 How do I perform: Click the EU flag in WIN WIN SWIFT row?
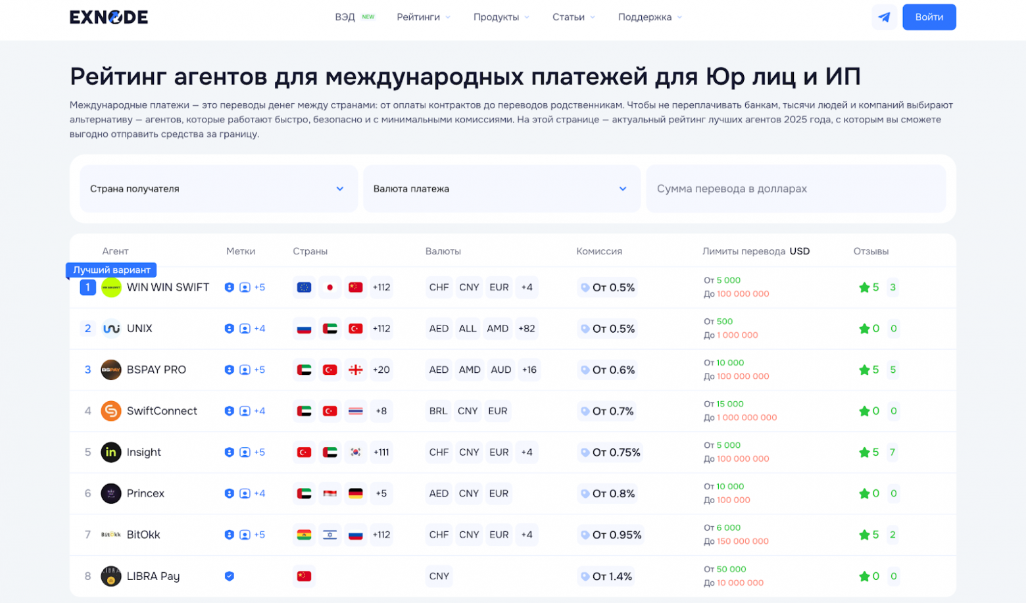pyautogui.click(x=304, y=287)
